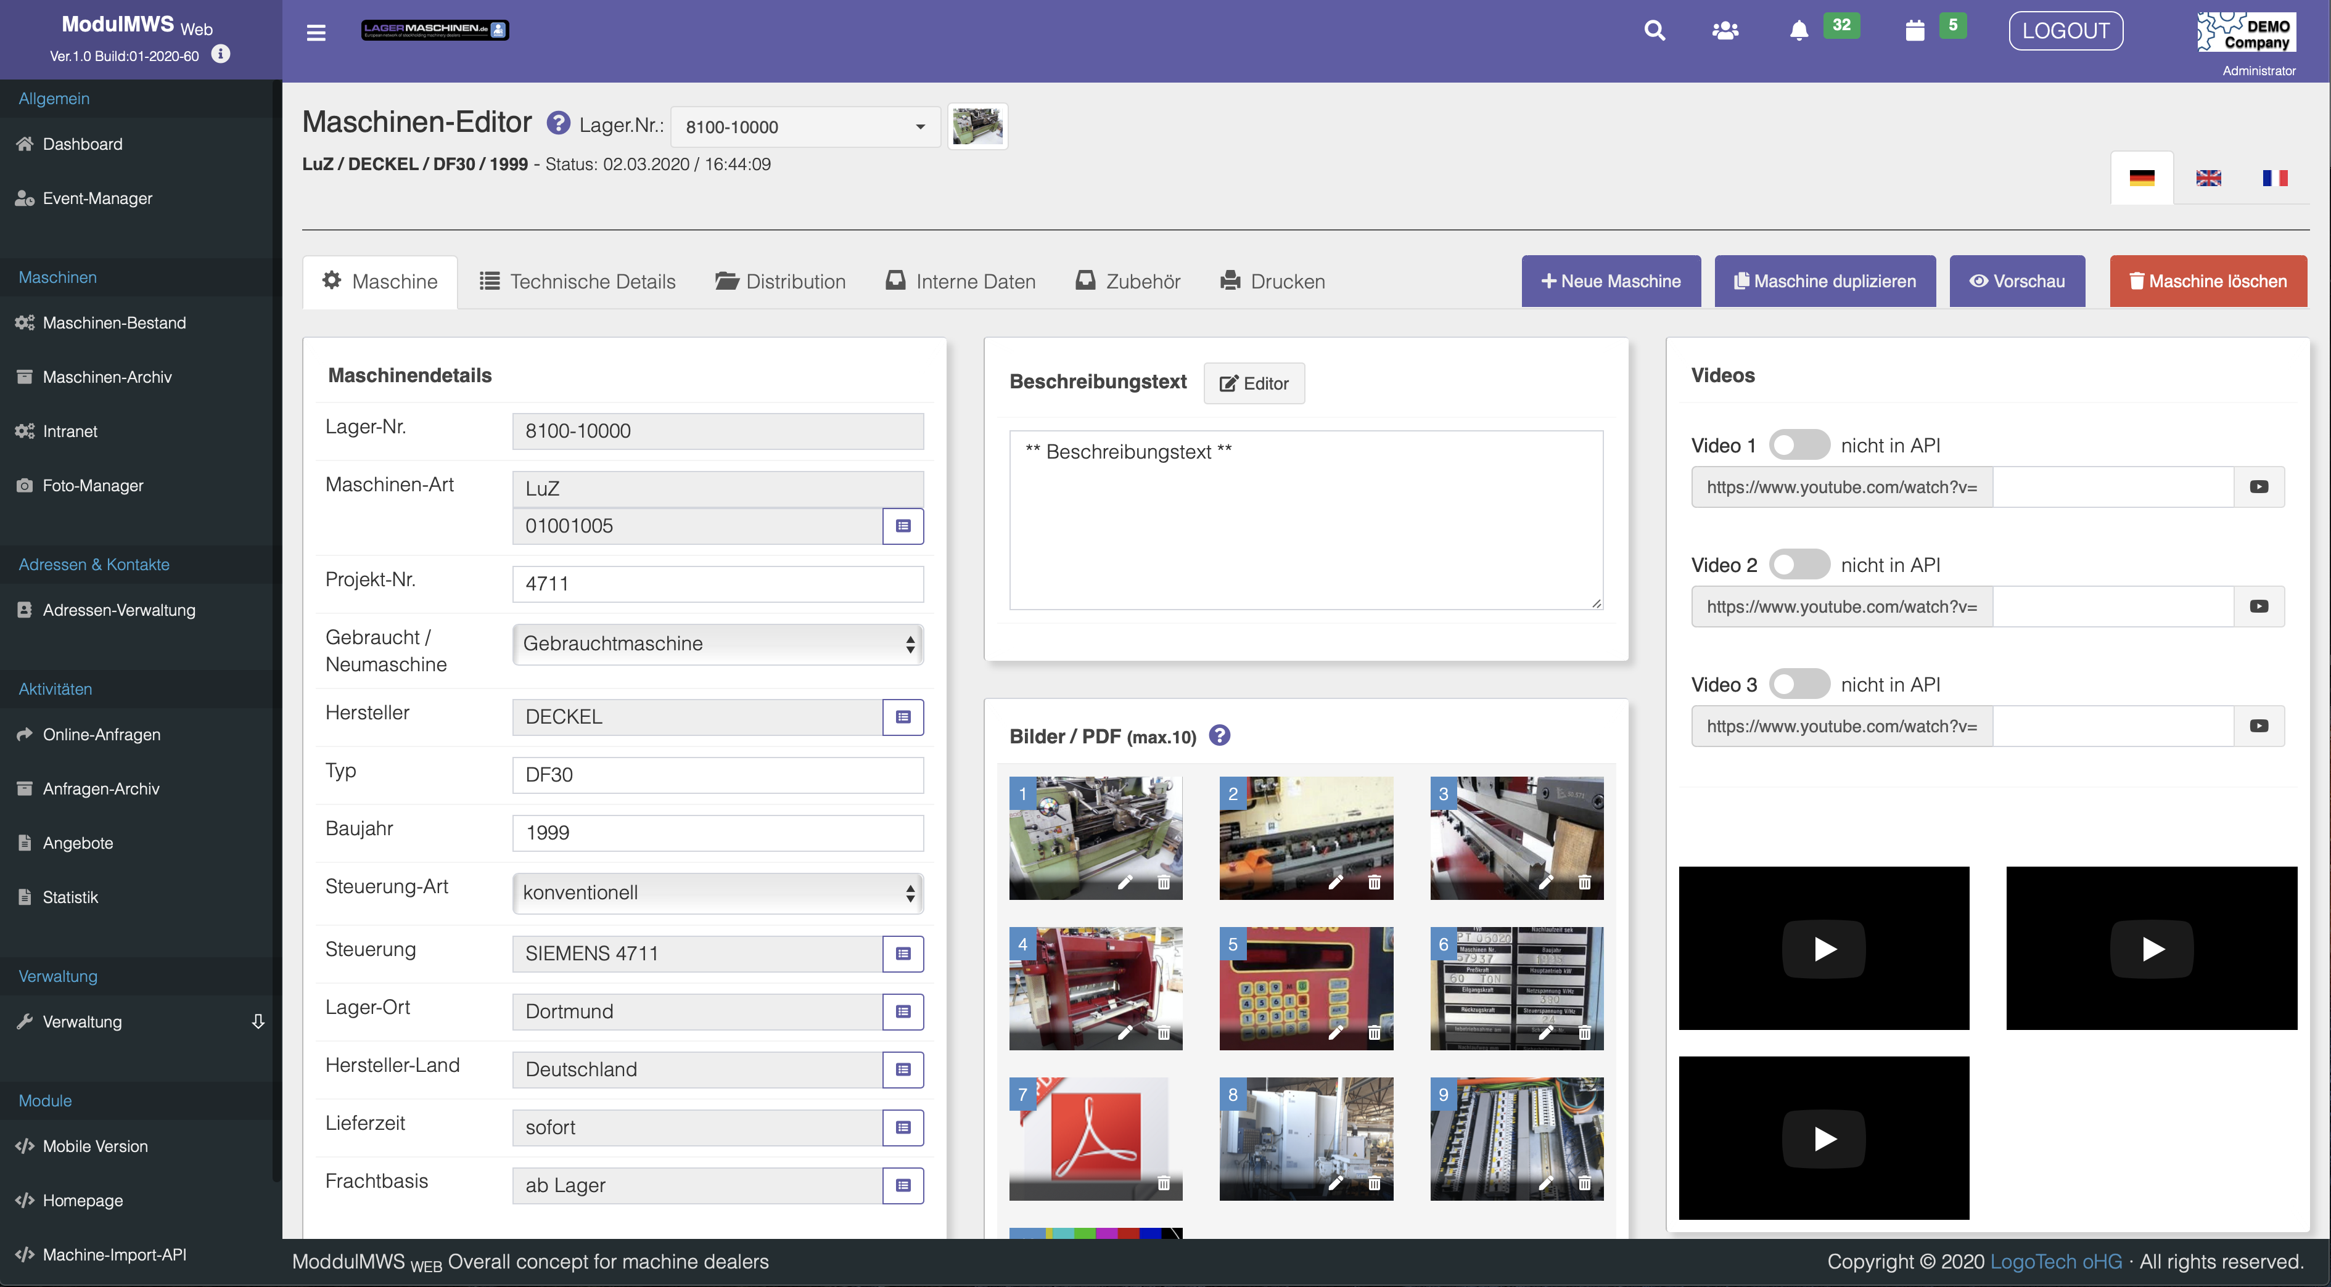Toggle the hamburger sidebar menu icon

point(316,33)
